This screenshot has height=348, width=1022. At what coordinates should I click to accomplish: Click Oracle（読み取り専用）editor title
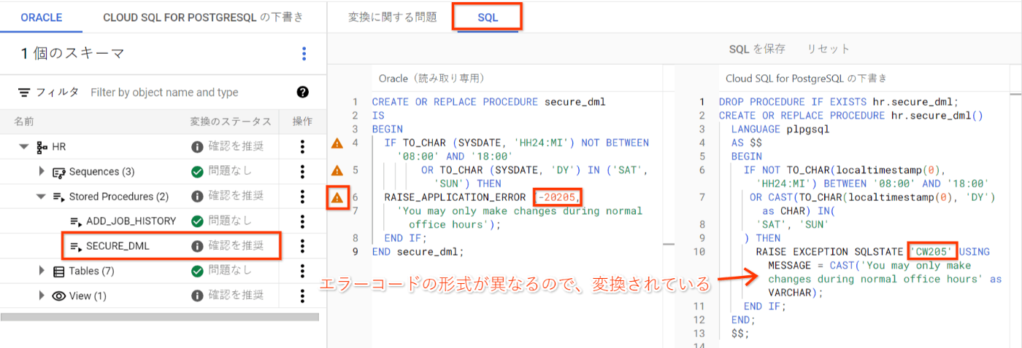[431, 78]
